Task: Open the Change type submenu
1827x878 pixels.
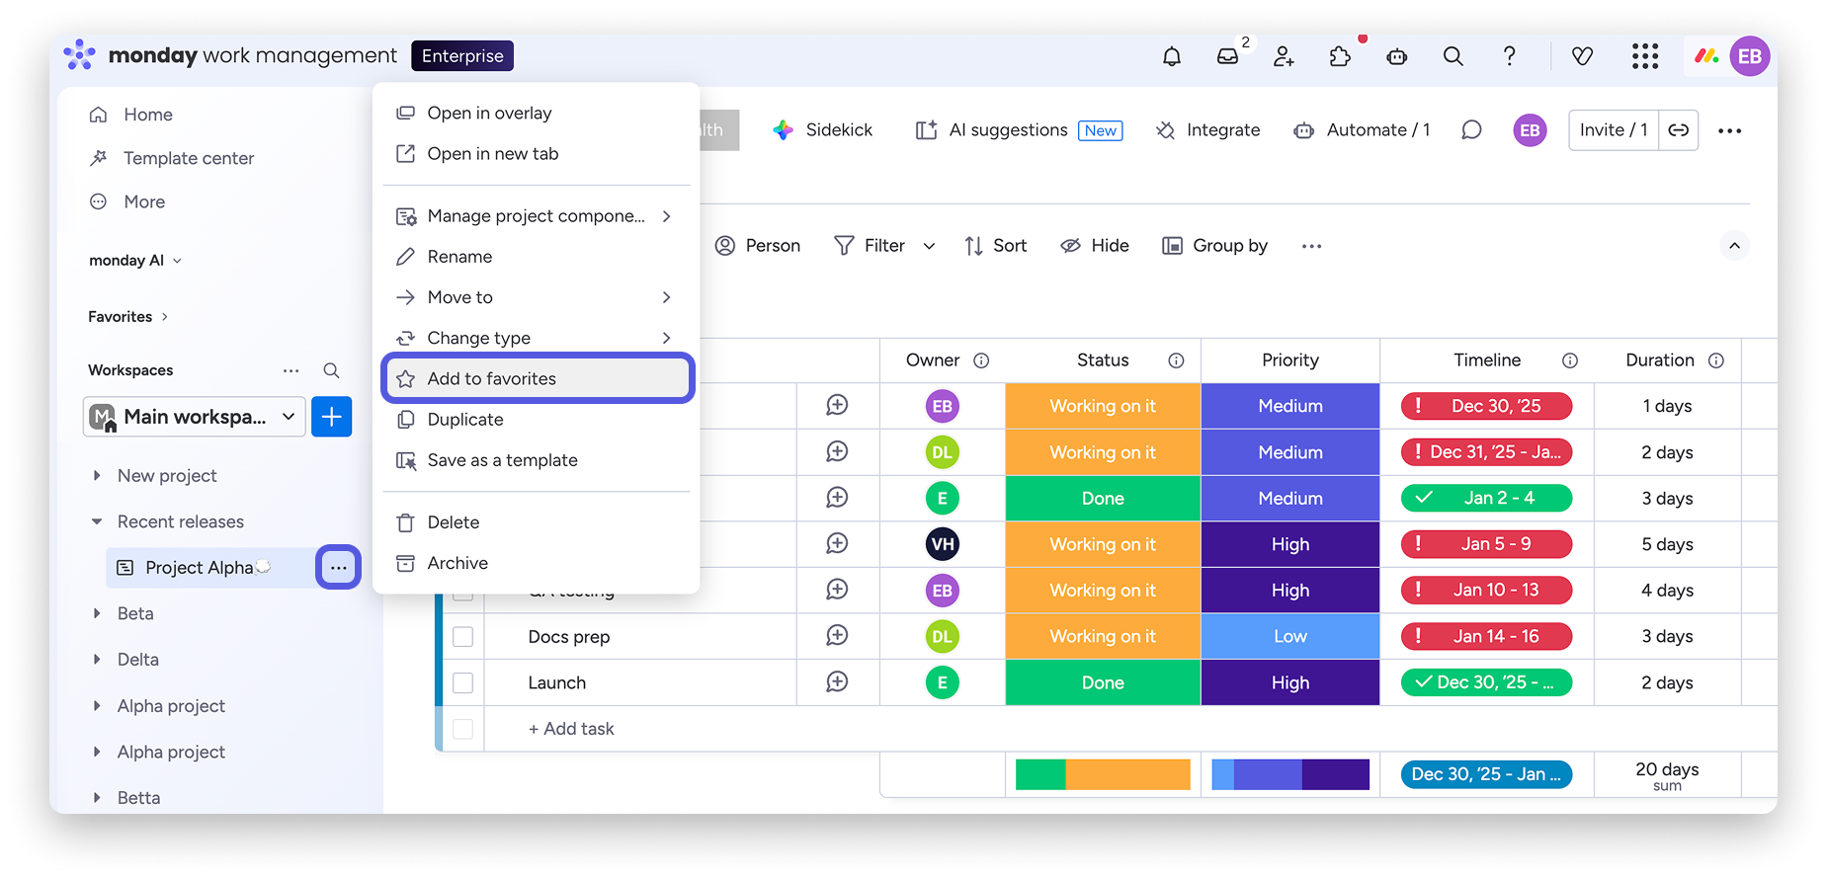Action: tap(538, 338)
